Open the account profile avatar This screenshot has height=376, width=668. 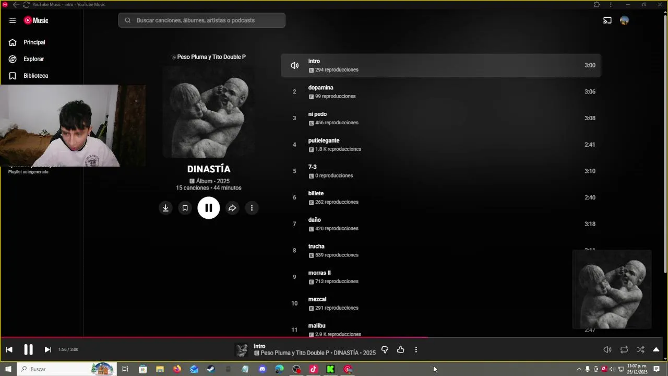(625, 20)
